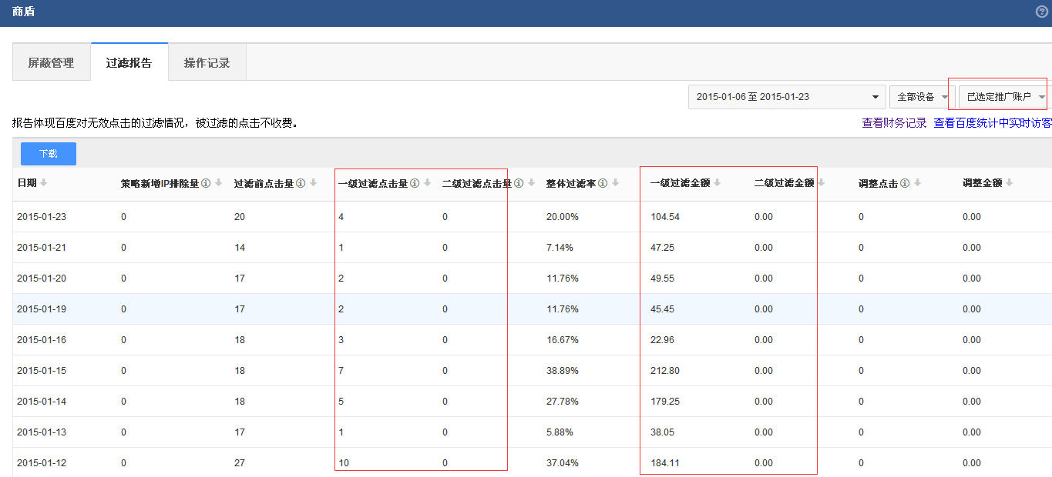Open 查看百度统计中实时访客 link
The image size is (1052, 477).
(992, 123)
